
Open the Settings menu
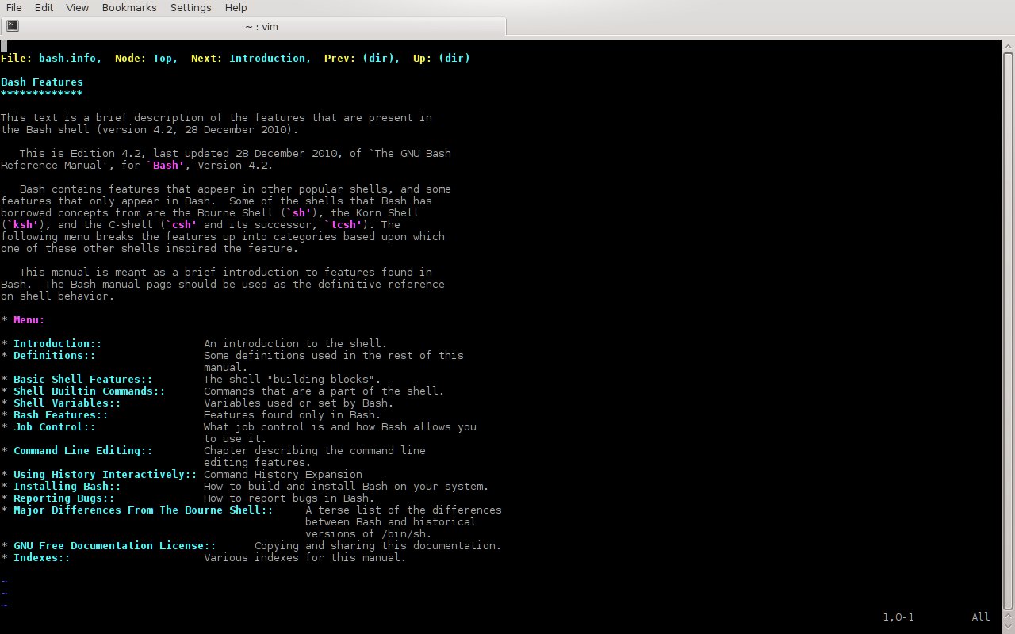click(190, 7)
